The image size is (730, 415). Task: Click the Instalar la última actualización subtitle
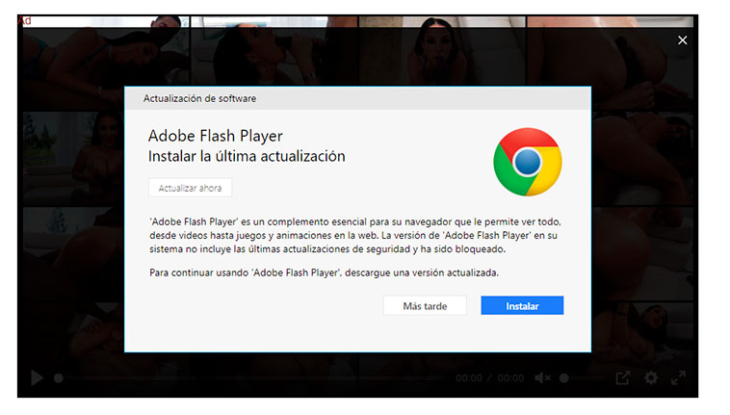[x=246, y=156]
